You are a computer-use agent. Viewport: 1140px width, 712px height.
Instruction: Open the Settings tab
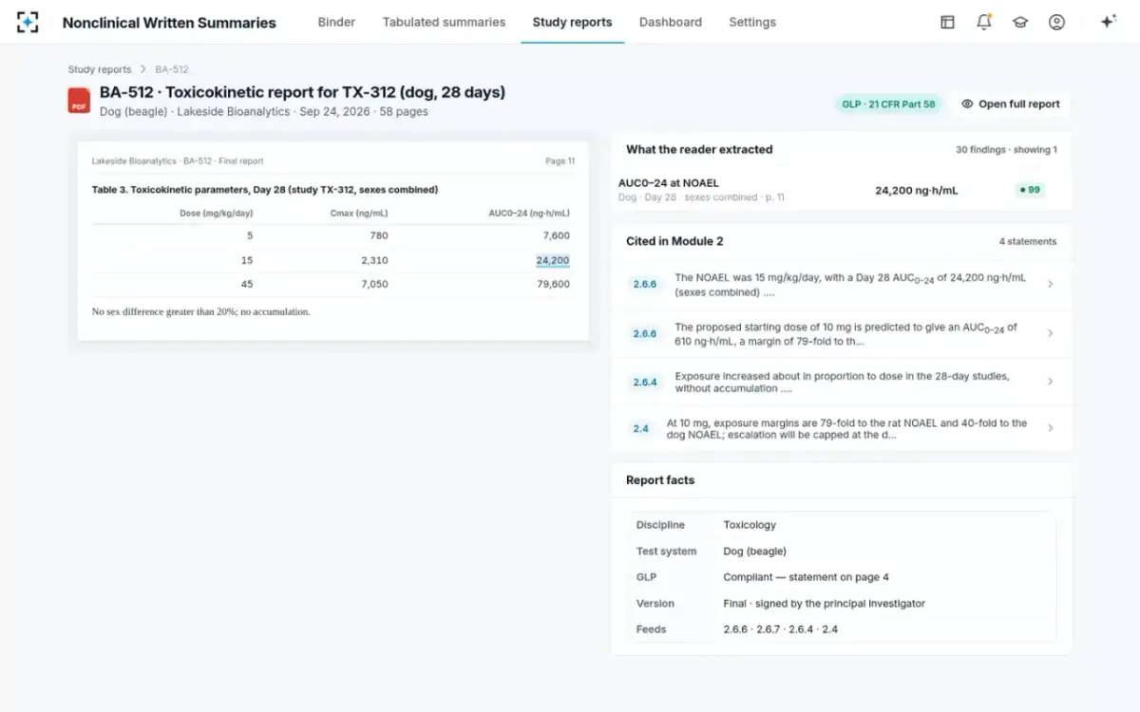pyautogui.click(x=752, y=22)
